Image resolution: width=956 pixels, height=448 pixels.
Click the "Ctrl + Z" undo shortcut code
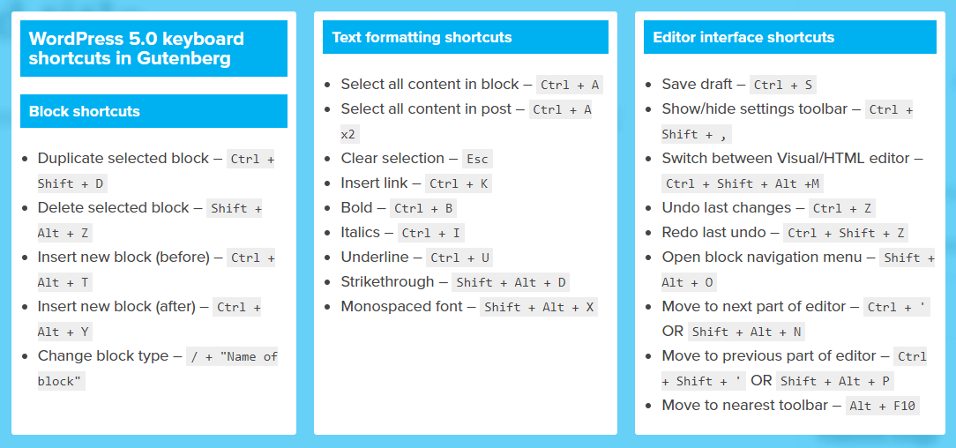842,208
